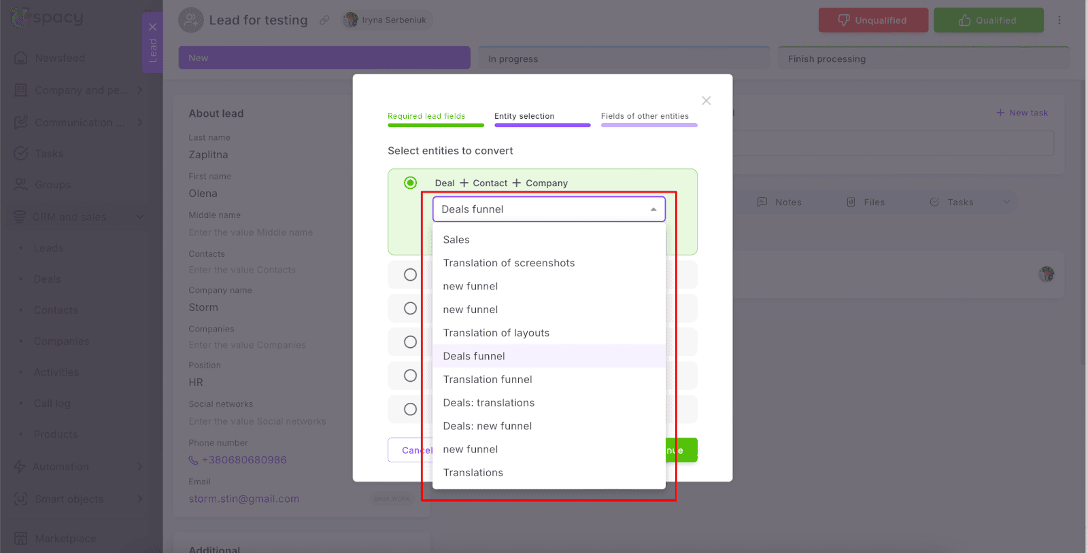Mark lead as Unqualified

(x=872, y=20)
